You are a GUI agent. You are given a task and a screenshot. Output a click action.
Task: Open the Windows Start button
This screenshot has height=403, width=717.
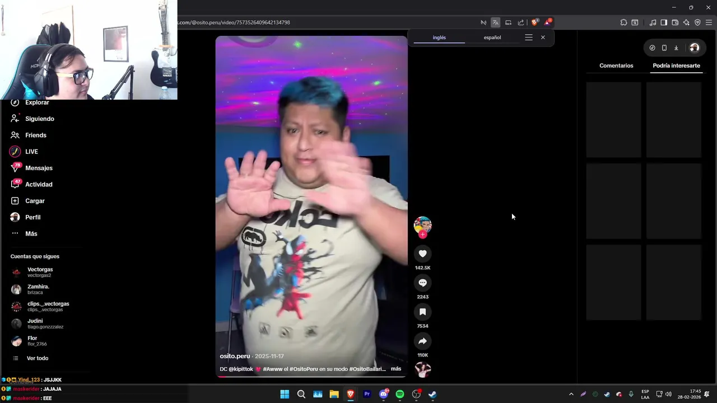pos(285,394)
